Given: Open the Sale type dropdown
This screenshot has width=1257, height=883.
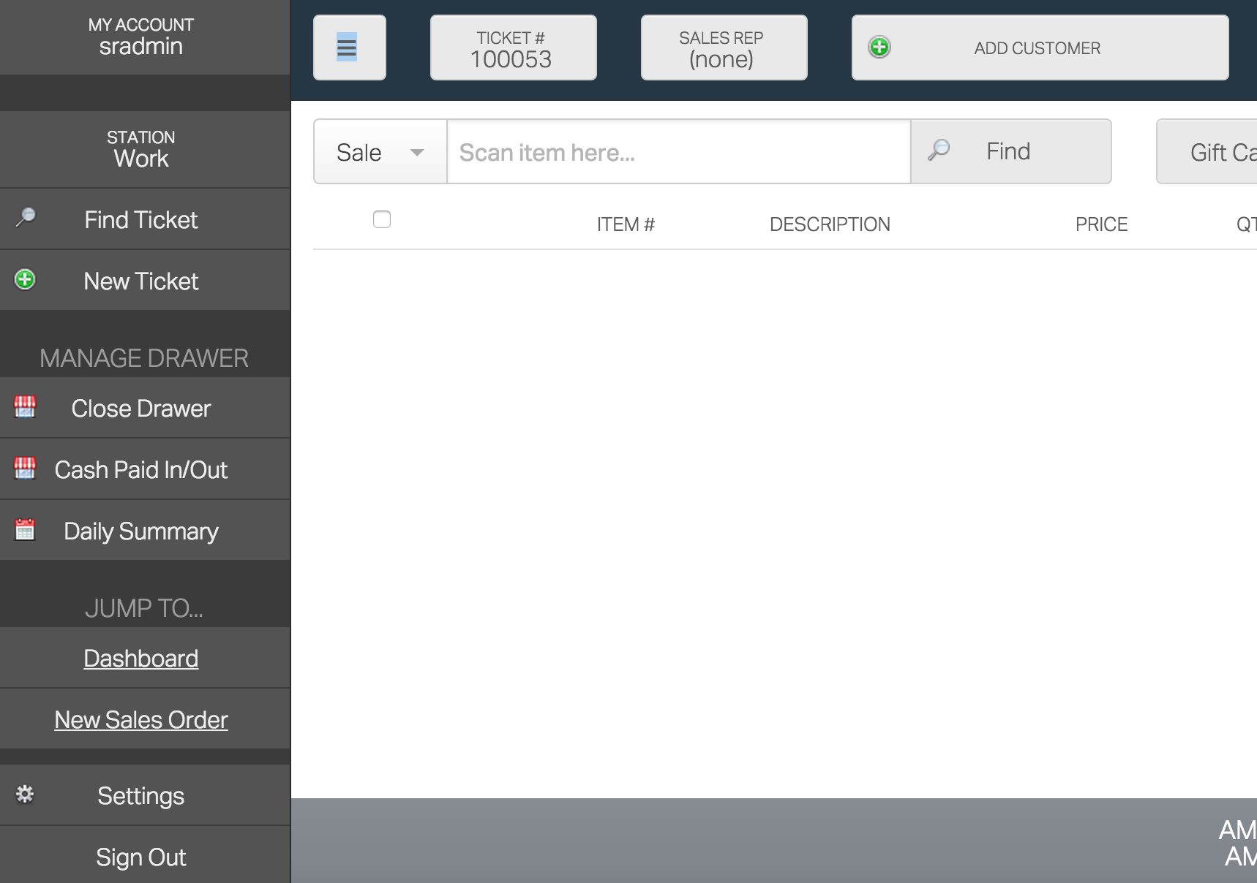Looking at the screenshot, I should tap(380, 152).
